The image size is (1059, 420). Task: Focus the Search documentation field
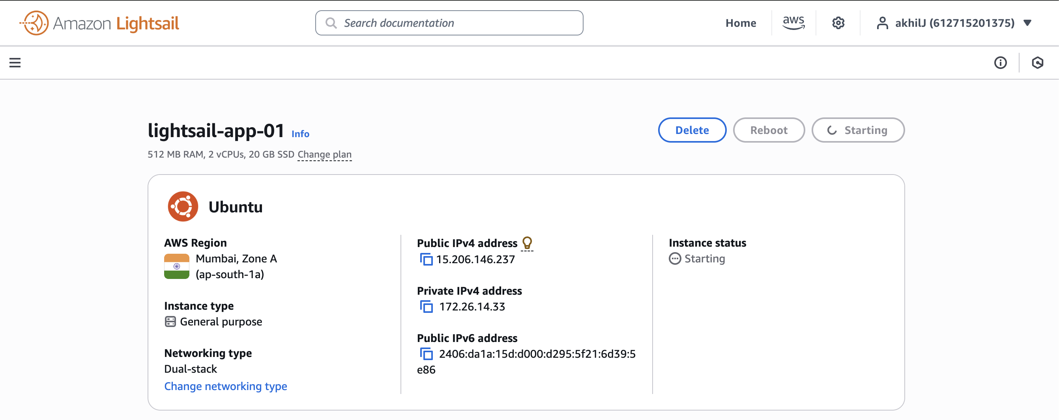(449, 23)
